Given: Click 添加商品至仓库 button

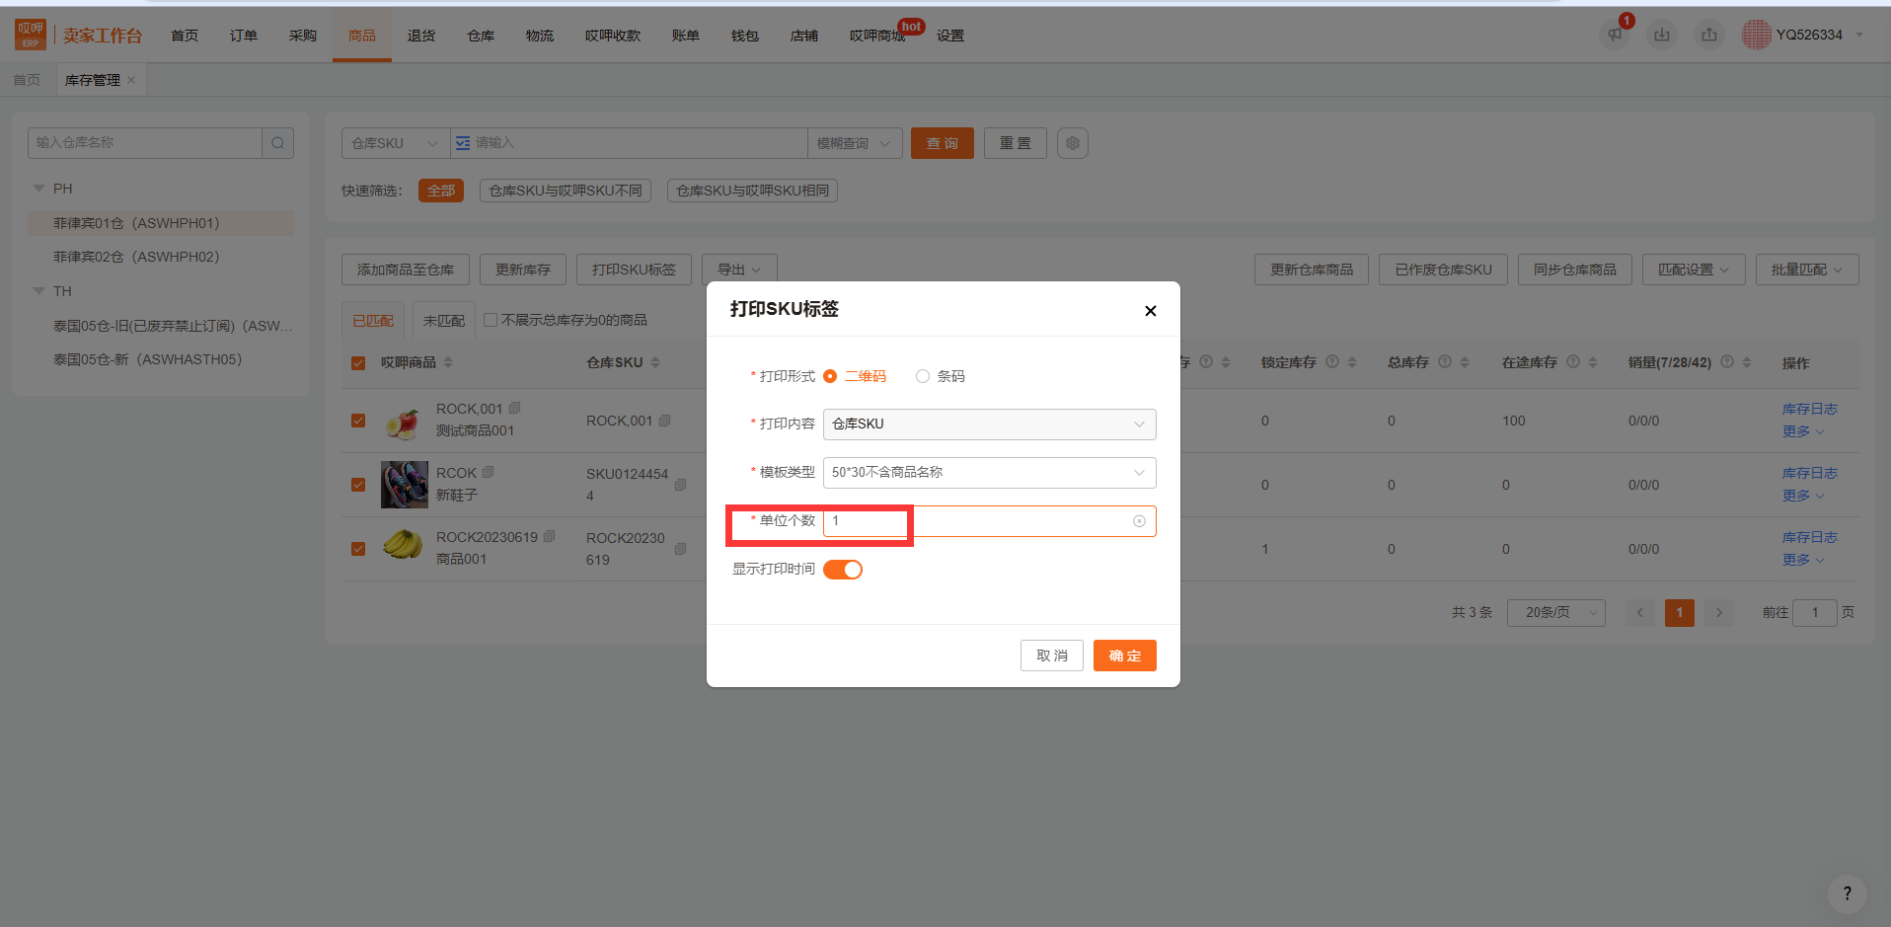Looking at the screenshot, I should pos(406,270).
